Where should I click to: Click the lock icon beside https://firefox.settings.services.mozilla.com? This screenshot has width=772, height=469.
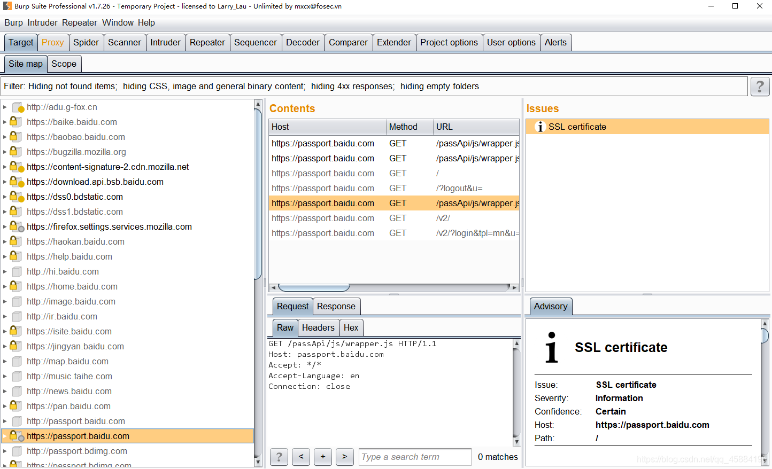pyautogui.click(x=17, y=226)
